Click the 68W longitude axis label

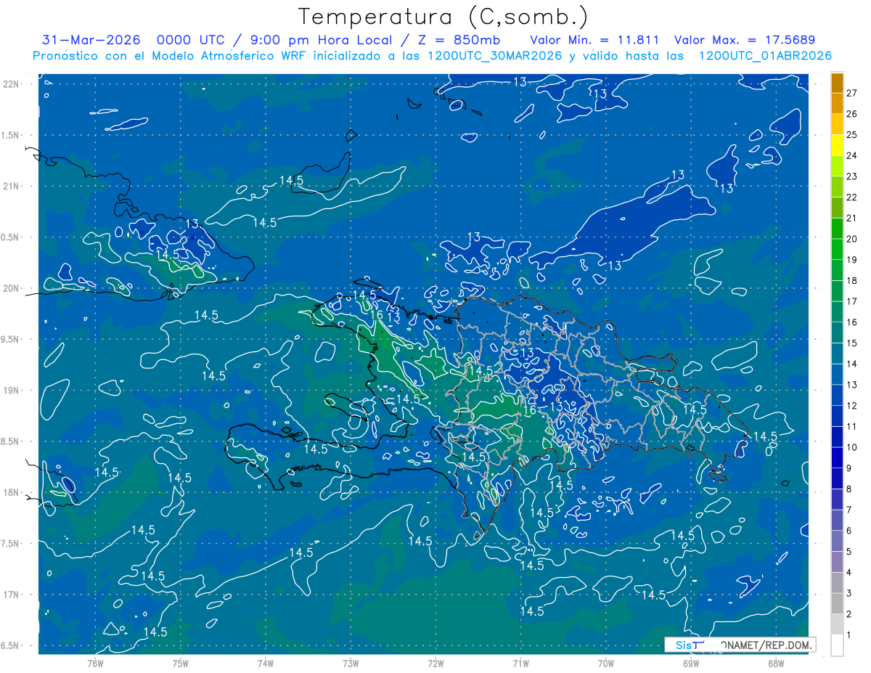tap(776, 662)
